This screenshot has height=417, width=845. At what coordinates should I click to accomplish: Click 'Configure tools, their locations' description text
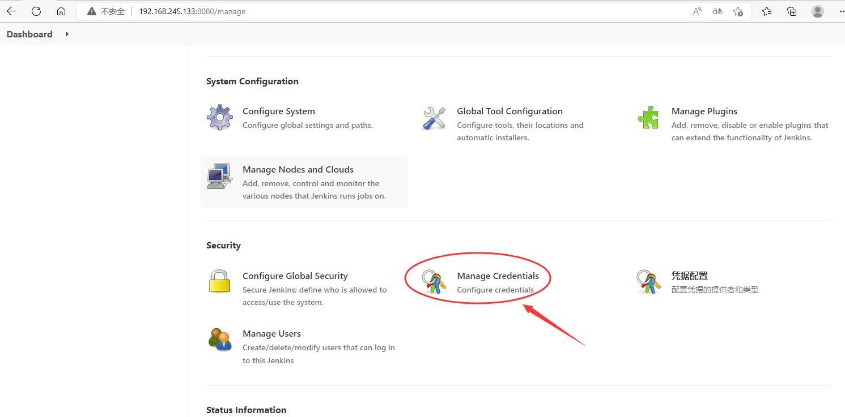point(520,132)
